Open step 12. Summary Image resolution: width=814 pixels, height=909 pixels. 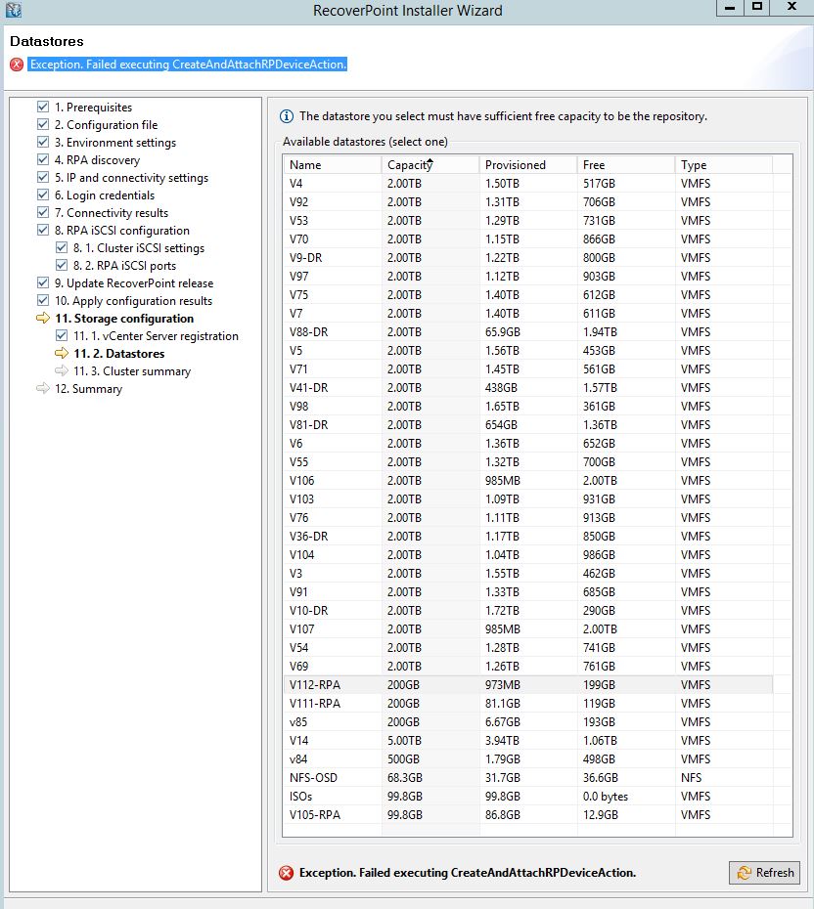click(88, 388)
